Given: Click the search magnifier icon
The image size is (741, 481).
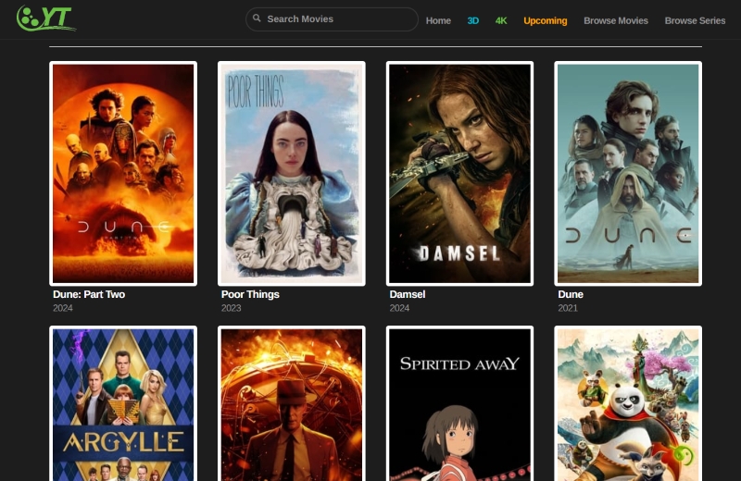Looking at the screenshot, I should pyautogui.click(x=257, y=18).
